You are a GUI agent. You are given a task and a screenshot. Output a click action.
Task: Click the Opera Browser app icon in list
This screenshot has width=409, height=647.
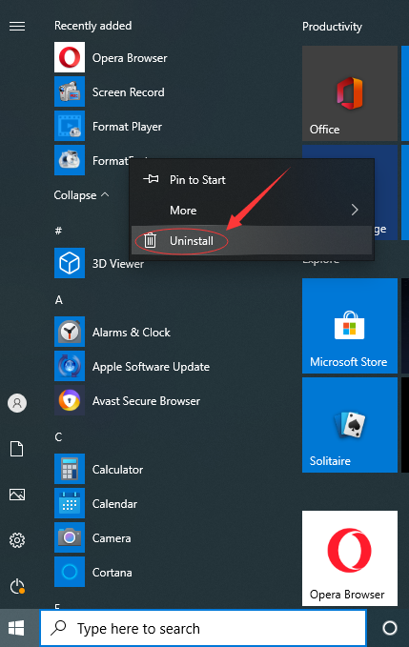tap(70, 57)
